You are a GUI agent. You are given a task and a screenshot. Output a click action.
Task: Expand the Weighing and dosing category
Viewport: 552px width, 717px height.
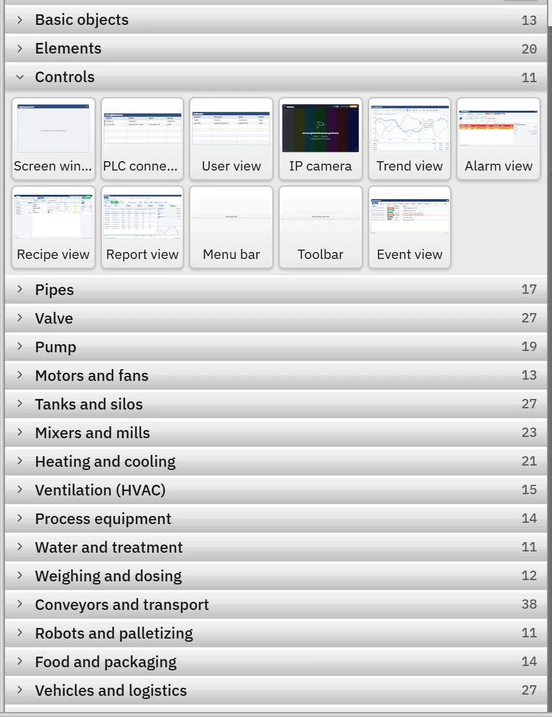276,576
